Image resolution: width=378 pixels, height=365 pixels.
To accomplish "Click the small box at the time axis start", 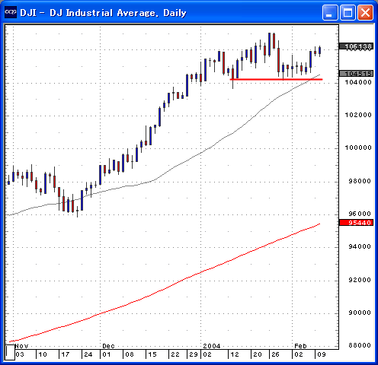I will (10, 352).
